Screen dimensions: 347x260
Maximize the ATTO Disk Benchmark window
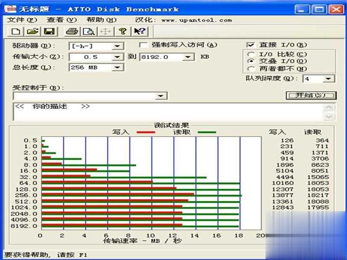[x=319, y=9]
